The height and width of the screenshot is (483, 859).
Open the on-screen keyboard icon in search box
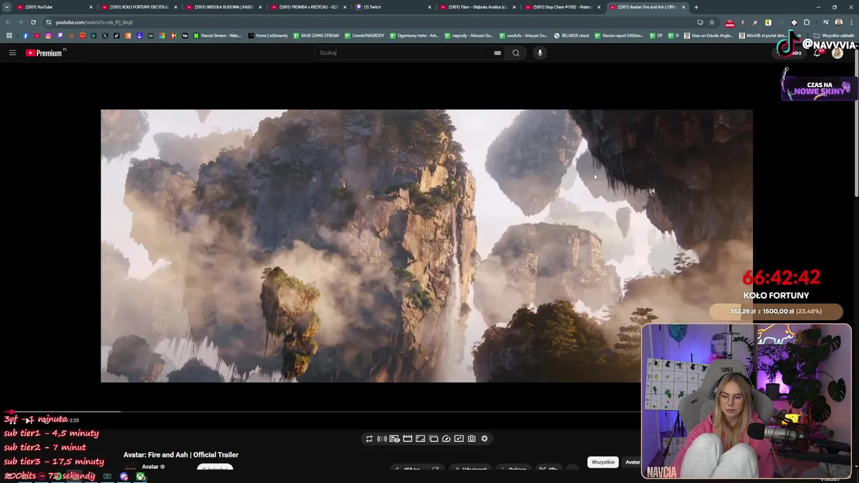[497, 52]
